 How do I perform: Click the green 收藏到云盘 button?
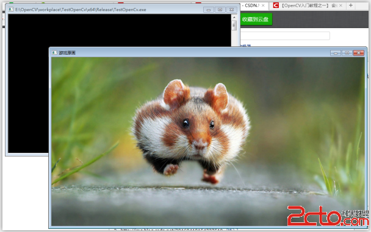[256, 19]
